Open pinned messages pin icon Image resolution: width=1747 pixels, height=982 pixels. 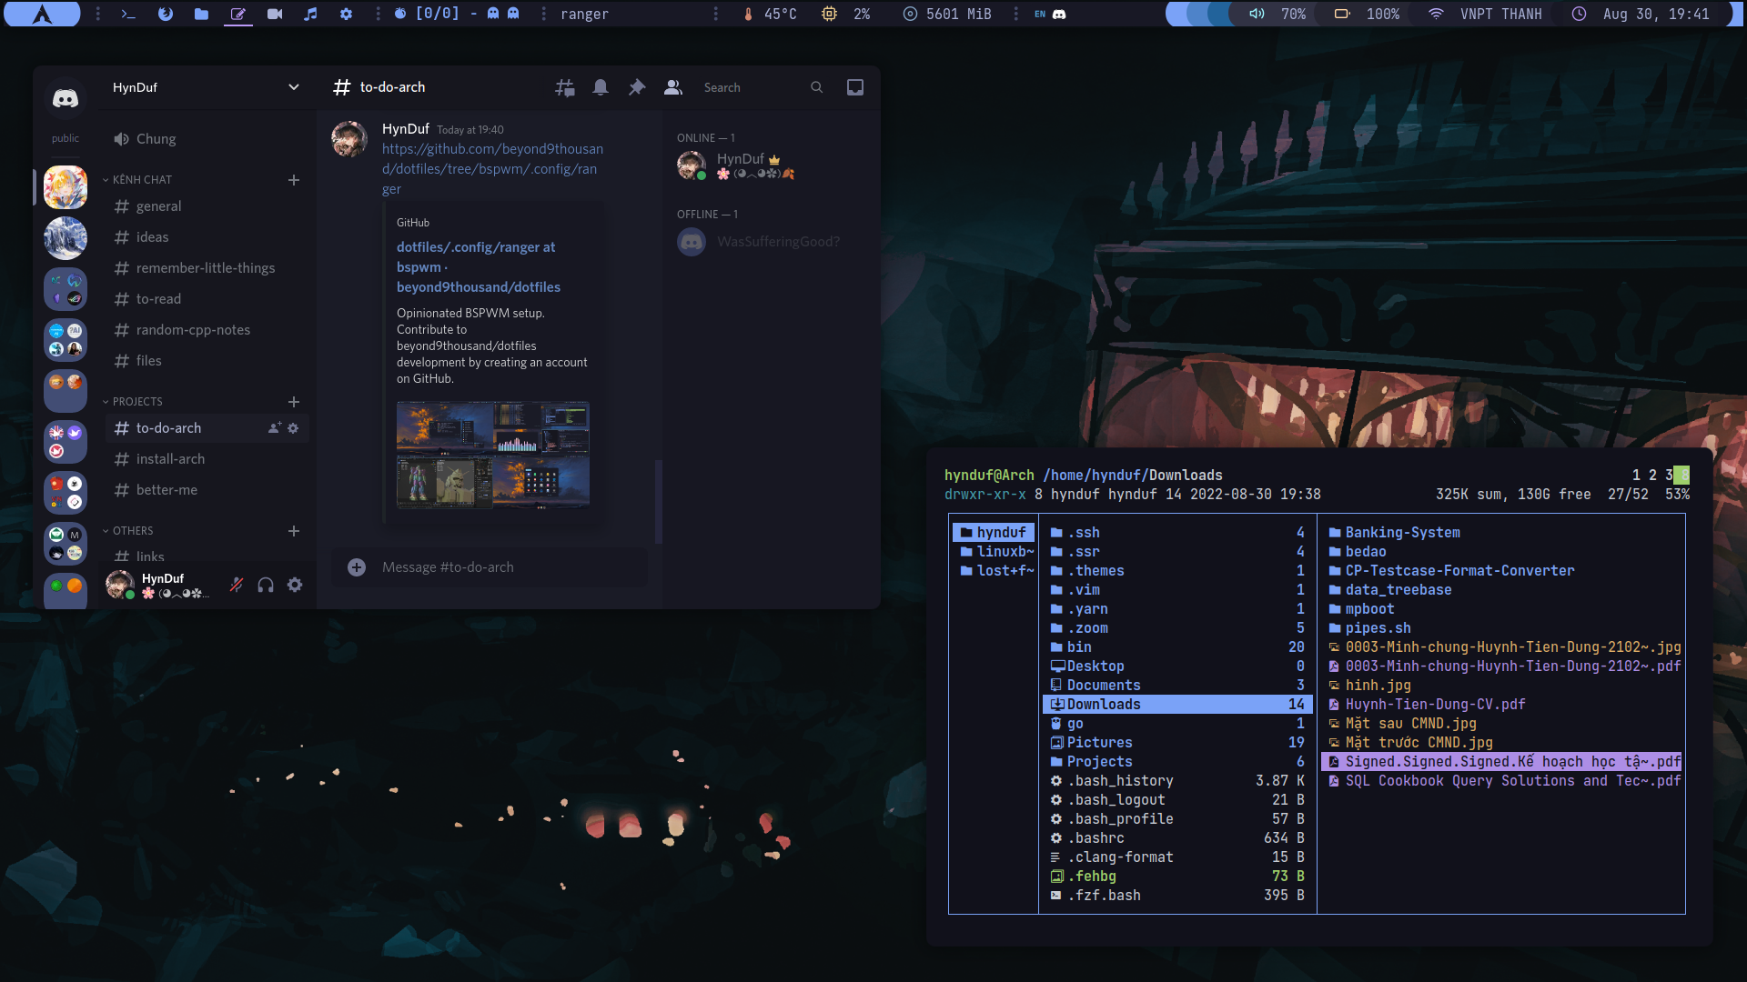pos(637,87)
